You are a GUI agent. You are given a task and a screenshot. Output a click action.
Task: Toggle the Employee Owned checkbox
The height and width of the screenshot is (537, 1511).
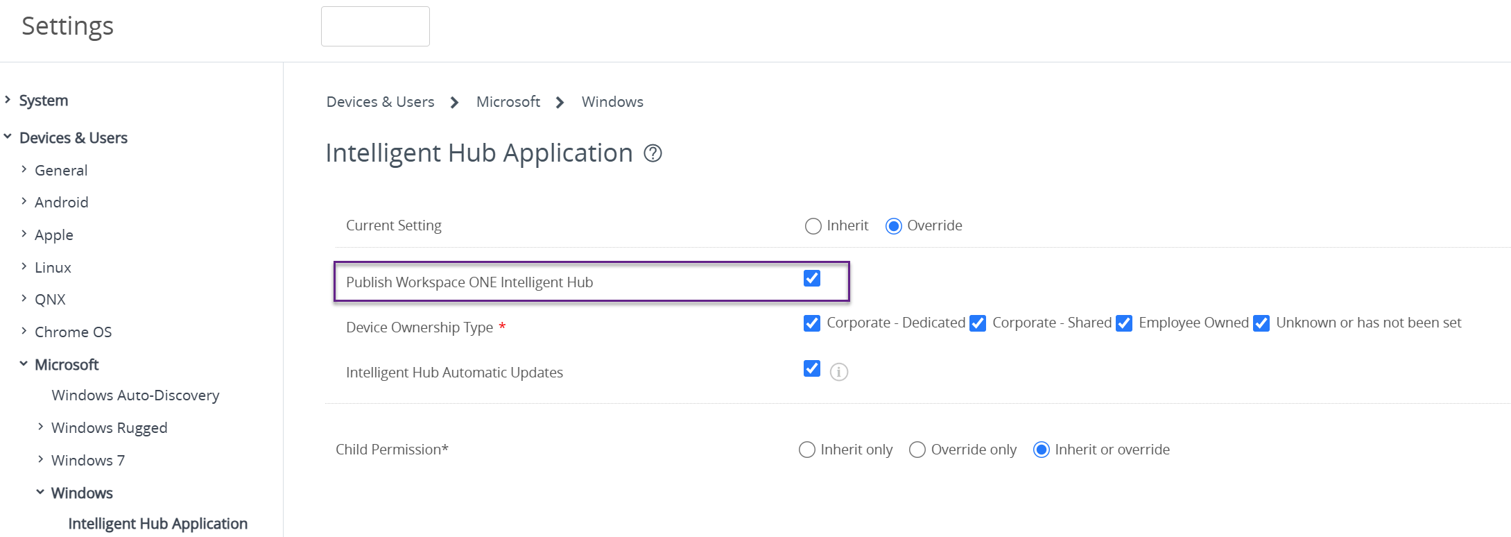coord(1124,323)
